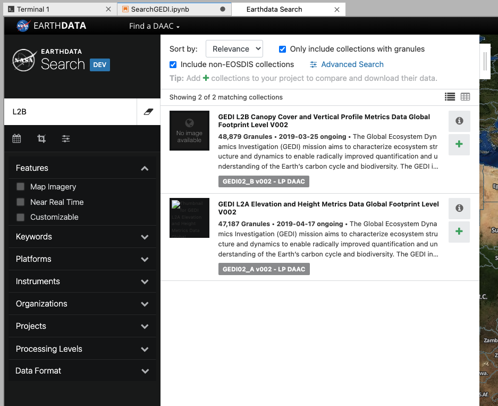This screenshot has height=406, width=498.
Task: Expand the Organizations filter section
Action: pyautogui.click(x=82, y=304)
